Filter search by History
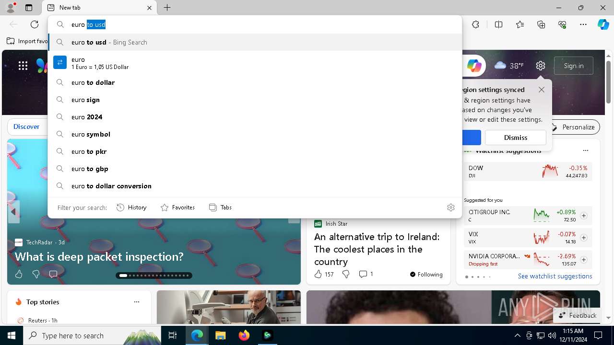The width and height of the screenshot is (614, 345). click(x=131, y=207)
